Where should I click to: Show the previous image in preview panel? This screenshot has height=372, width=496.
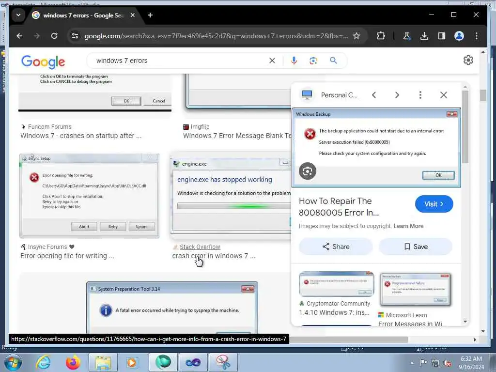pyautogui.click(x=374, y=95)
